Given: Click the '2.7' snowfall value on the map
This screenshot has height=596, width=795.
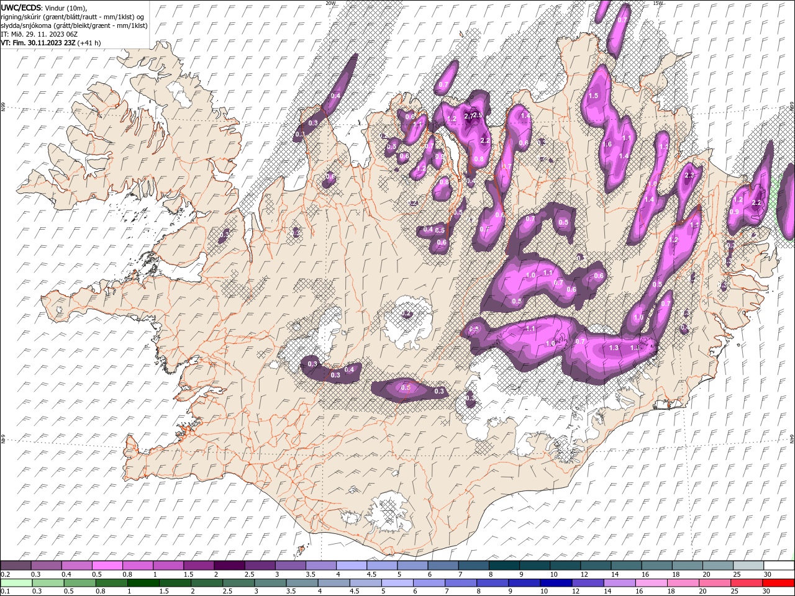Looking at the screenshot, I should click(469, 115).
